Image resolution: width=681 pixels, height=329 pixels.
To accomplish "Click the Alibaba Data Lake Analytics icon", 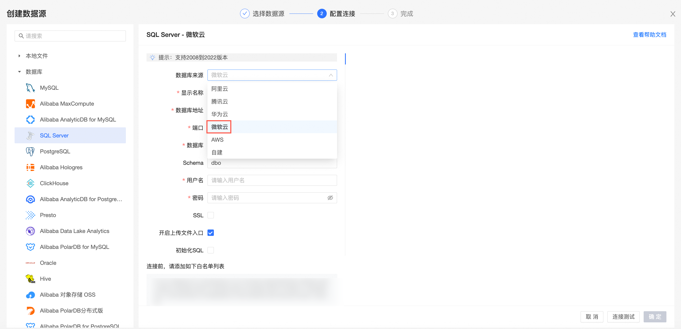I will (x=30, y=231).
